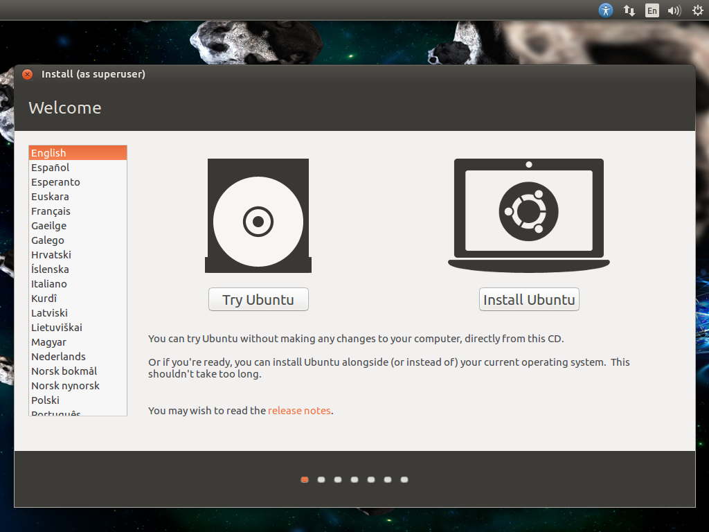The width and height of the screenshot is (709, 532).
Task: Click the laptop with Ubuntu logo illustration
Action: (528, 215)
